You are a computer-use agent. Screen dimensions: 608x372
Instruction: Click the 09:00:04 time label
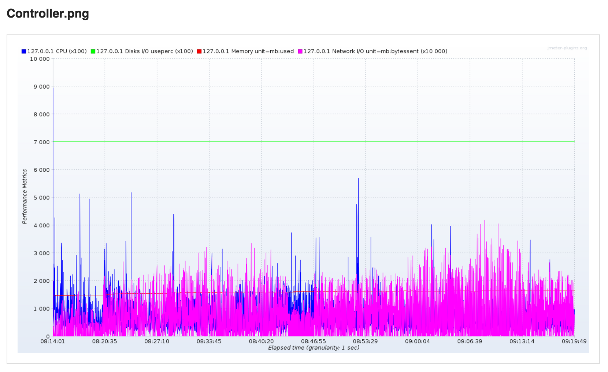418,341
